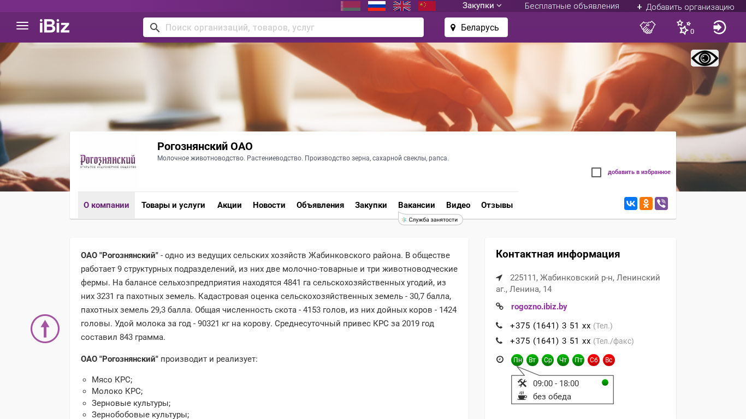Click the Контактная информация heading

pyautogui.click(x=558, y=254)
